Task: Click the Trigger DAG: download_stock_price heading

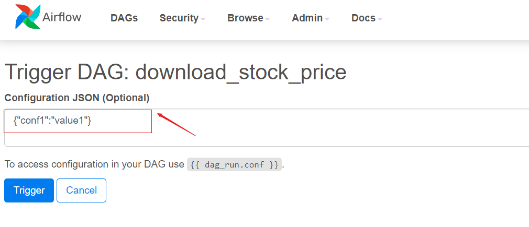Action: pyautogui.click(x=175, y=72)
